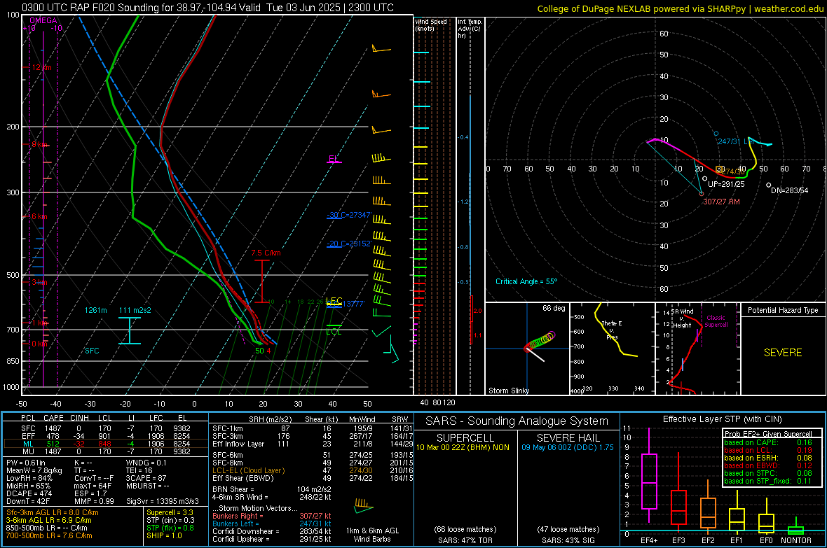Click the SFC-1km shear row

[x=313, y=428]
